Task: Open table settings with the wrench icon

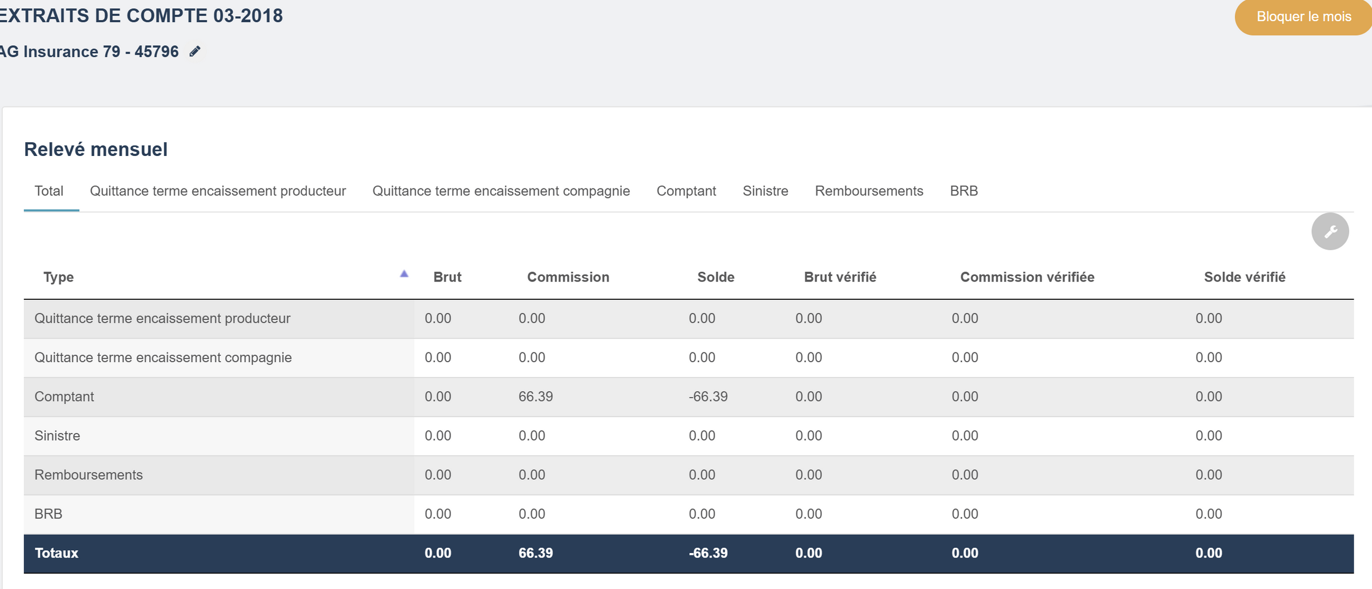Action: click(x=1330, y=231)
